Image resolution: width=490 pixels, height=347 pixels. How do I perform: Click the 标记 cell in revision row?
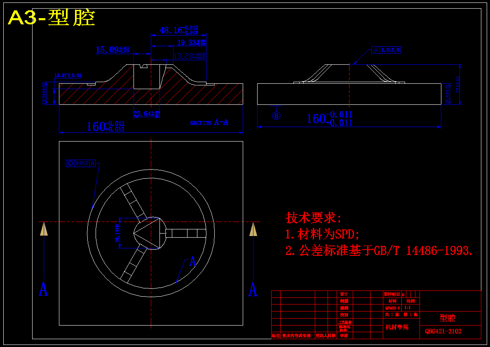[276, 335]
